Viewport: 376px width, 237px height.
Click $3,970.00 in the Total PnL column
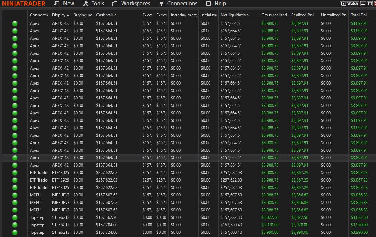point(359,225)
